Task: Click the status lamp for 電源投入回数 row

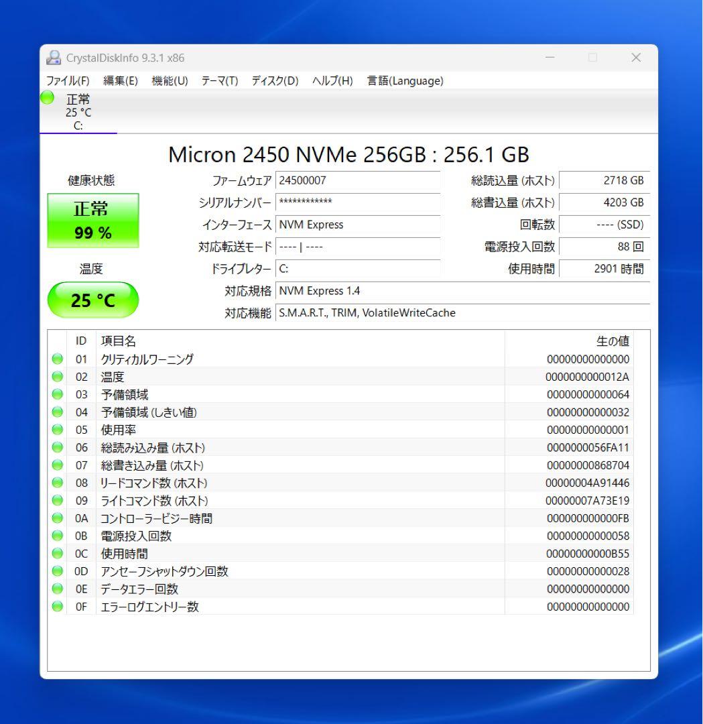Action: (x=58, y=536)
